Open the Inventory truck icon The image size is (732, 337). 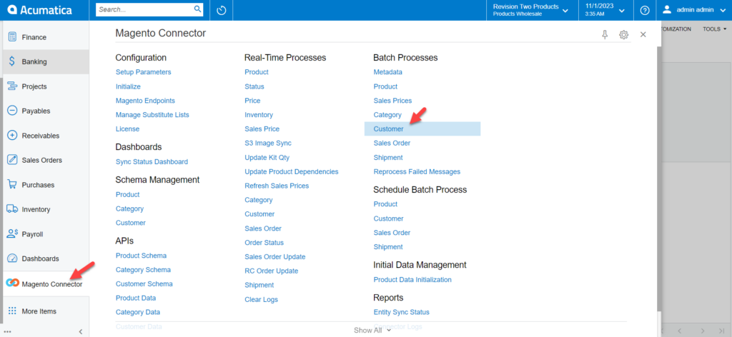pyautogui.click(x=13, y=209)
